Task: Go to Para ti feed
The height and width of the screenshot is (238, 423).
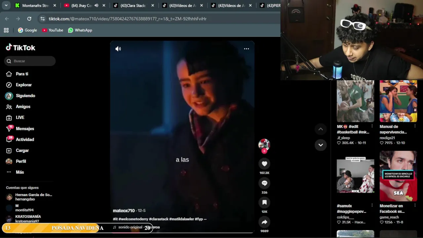Action: [x=17, y=74]
